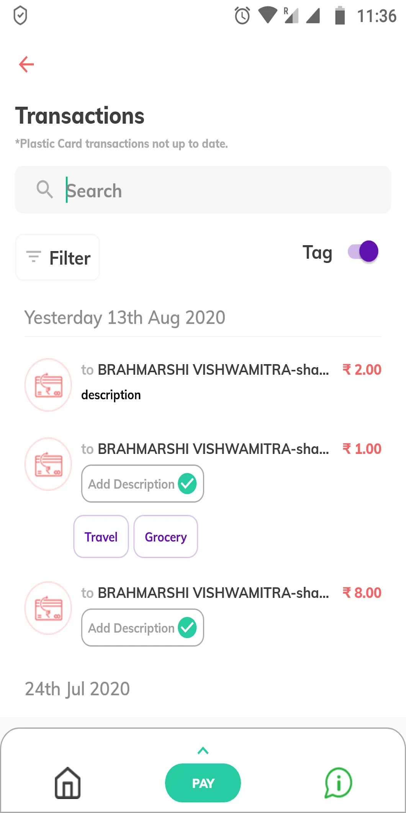
Task: Confirm description checkmark for ₹ 8.00 transaction
Action: [187, 628]
